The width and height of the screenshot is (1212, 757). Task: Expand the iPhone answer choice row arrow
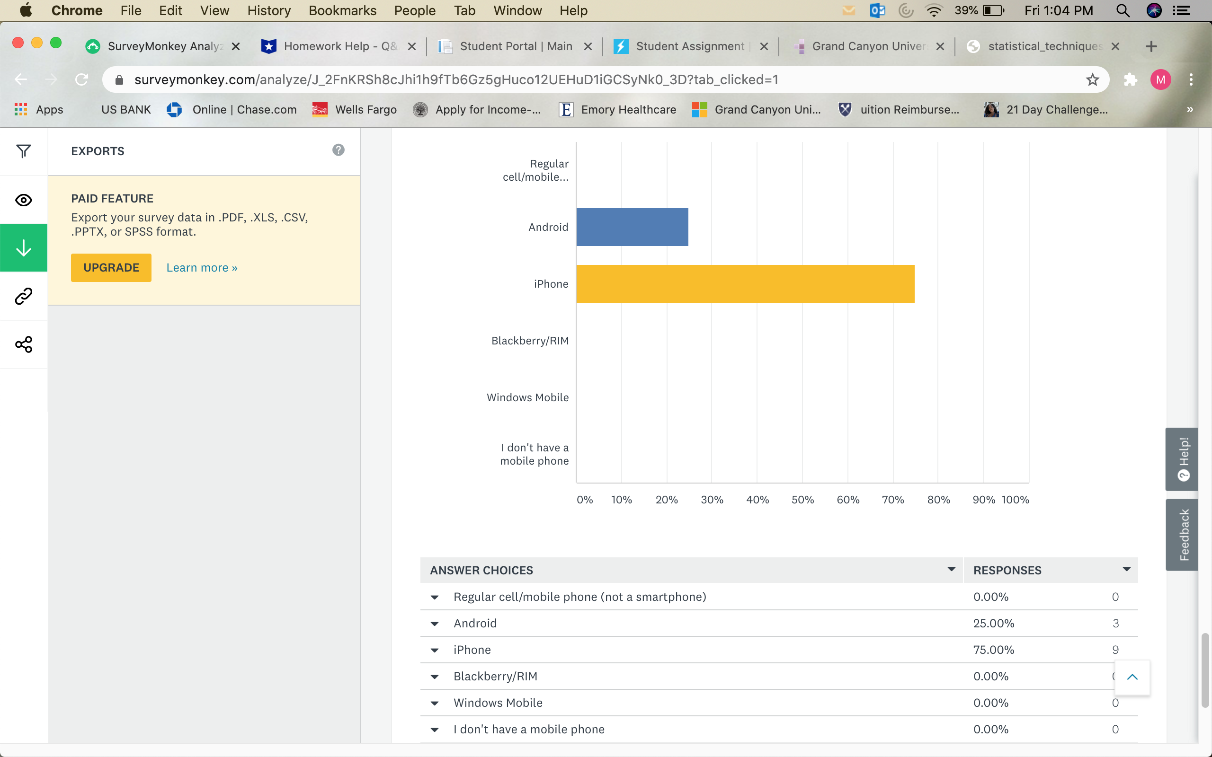click(x=435, y=651)
